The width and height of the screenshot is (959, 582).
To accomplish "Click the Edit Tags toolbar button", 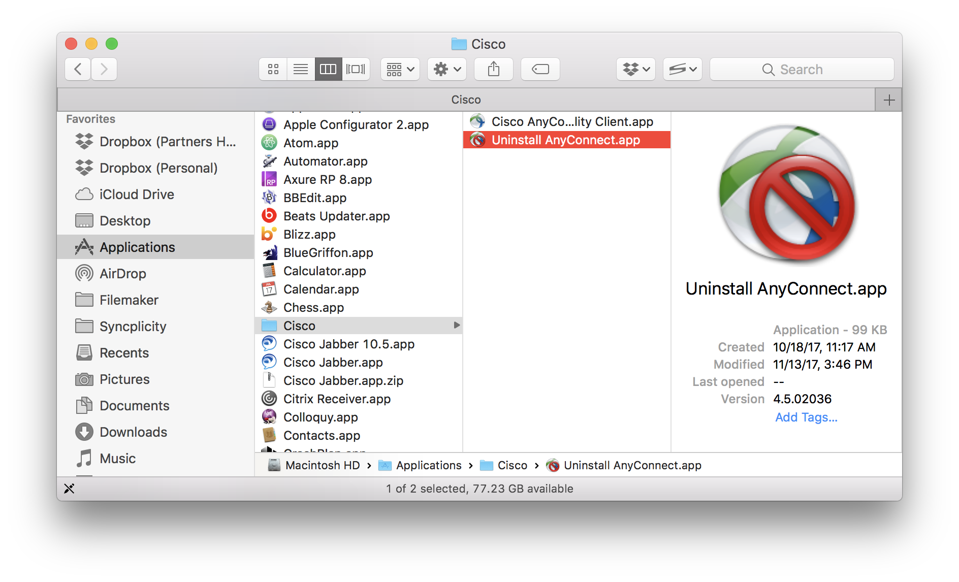I will 540,69.
